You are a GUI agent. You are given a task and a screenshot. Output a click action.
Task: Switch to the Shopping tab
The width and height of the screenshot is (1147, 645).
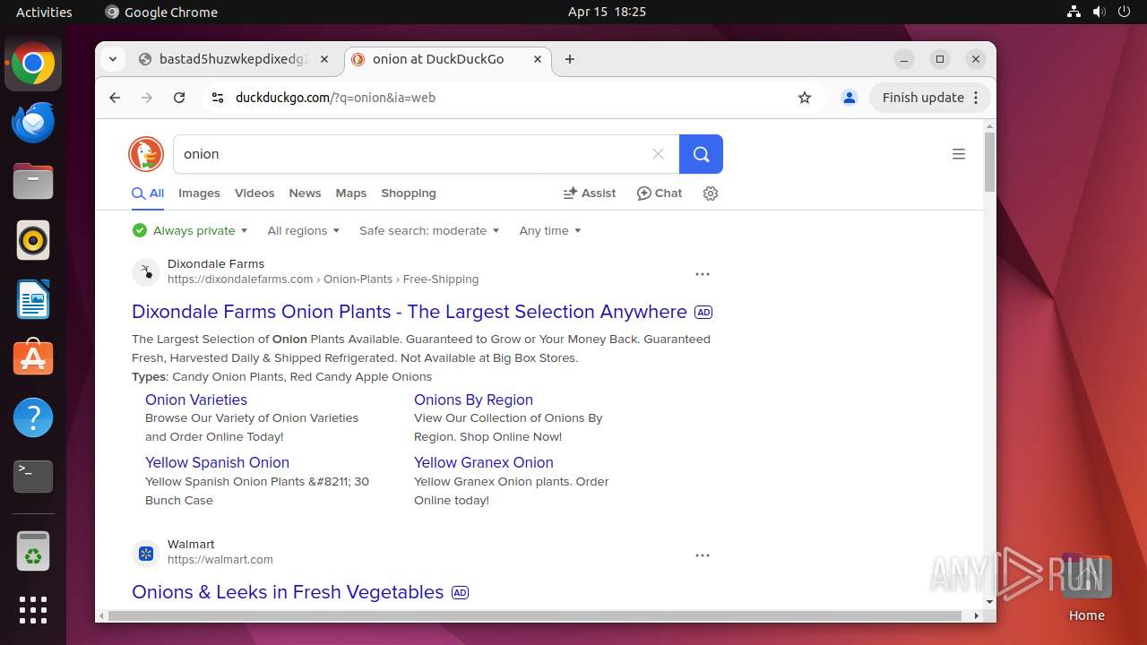point(409,193)
